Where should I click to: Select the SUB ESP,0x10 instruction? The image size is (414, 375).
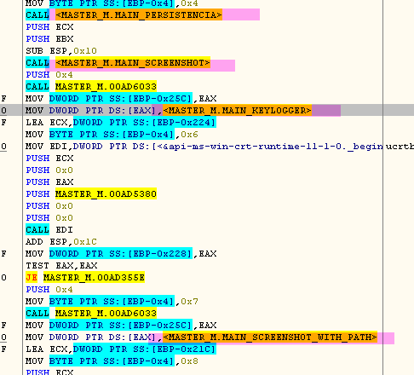tap(61, 51)
